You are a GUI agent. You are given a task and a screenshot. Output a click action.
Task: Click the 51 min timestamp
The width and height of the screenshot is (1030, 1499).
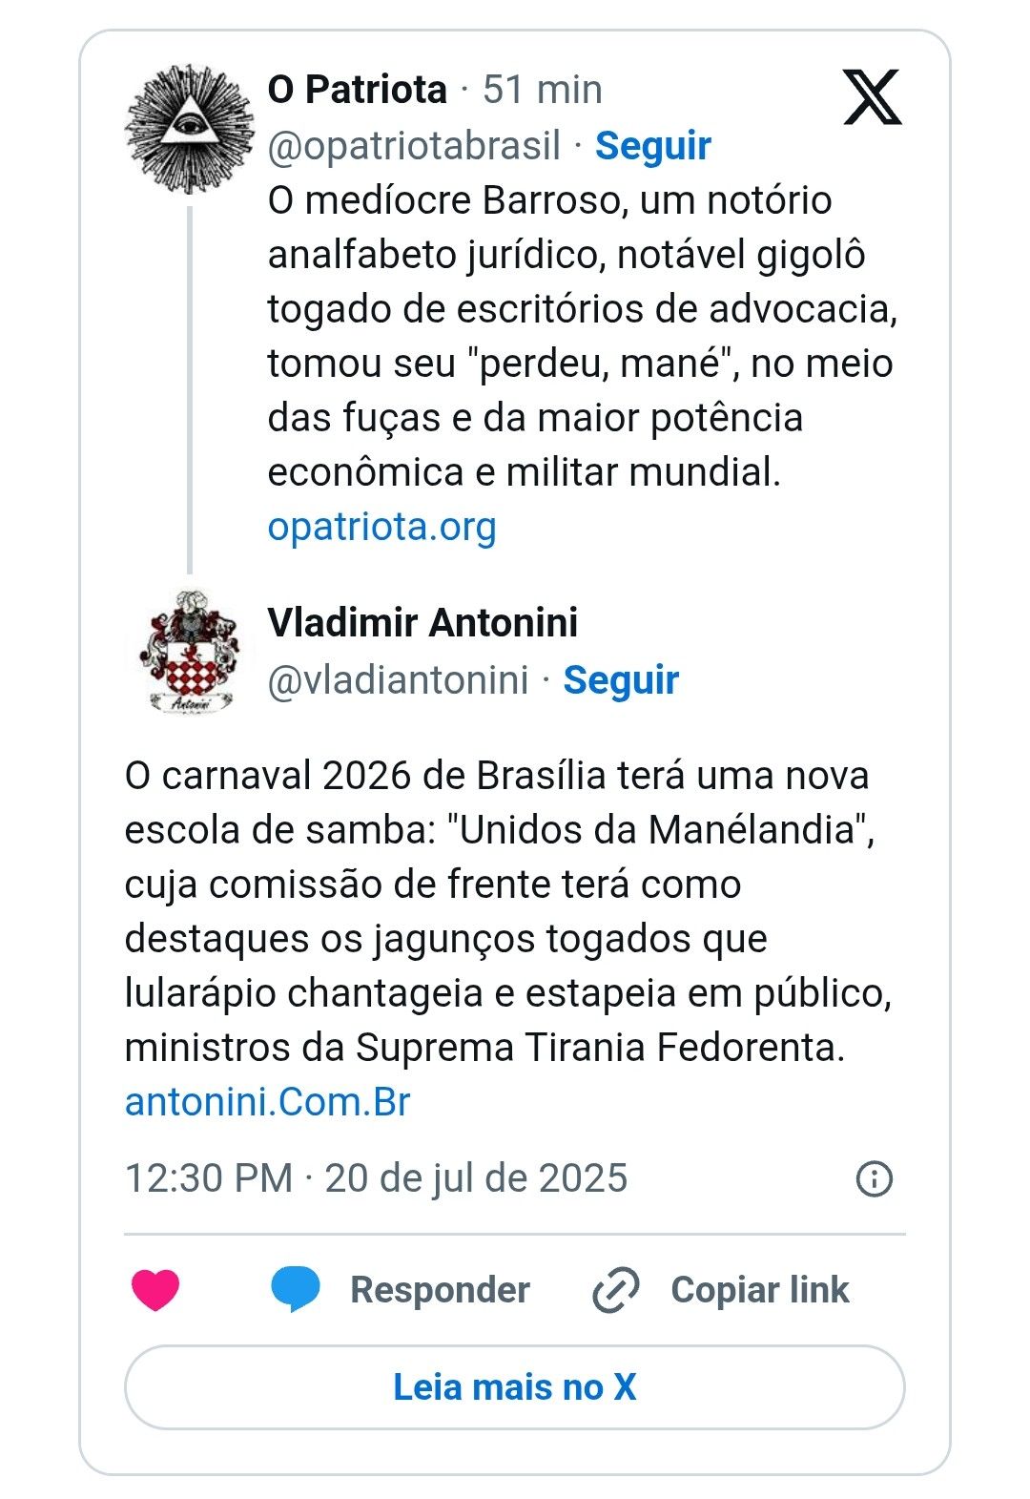pyautogui.click(x=543, y=90)
